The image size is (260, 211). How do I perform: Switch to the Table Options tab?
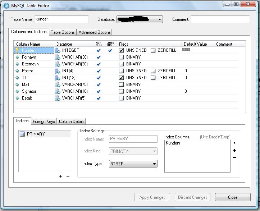(x=63, y=32)
